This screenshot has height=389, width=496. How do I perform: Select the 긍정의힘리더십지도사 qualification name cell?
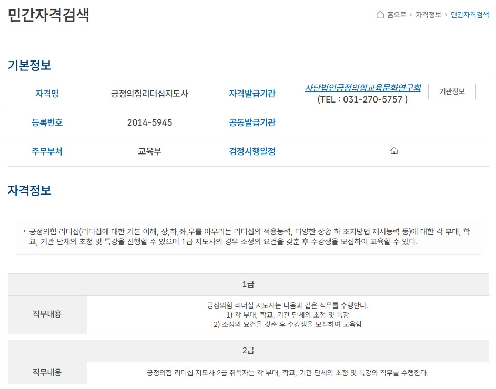click(149, 94)
